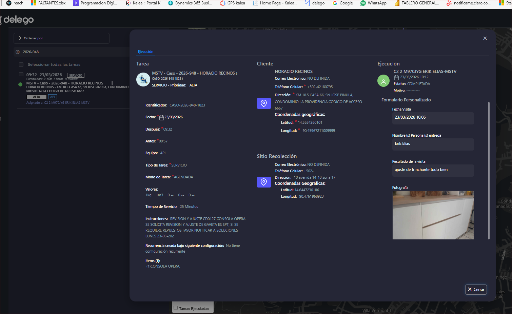The height and width of the screenshot is (314, 512).
Task: Click the green executor avatar icon
Action: point(383,81)
